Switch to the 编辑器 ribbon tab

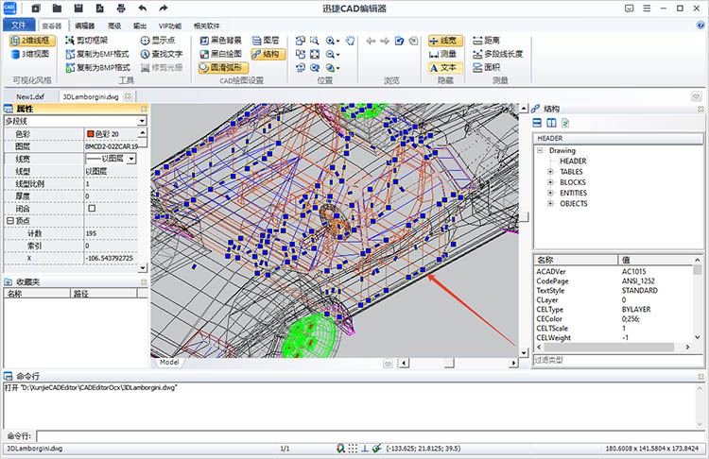pos(84,25)
